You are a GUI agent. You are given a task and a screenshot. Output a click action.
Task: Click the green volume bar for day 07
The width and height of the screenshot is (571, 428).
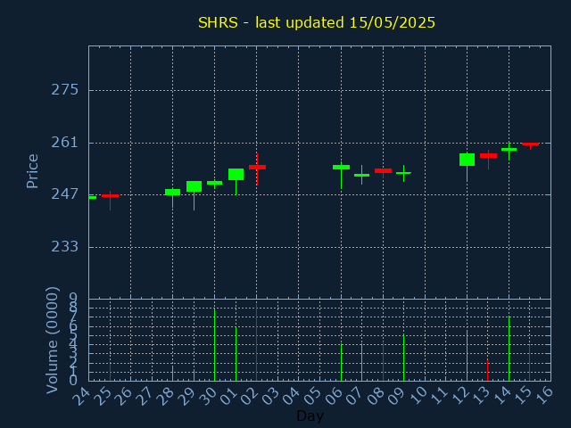(361, 362)
